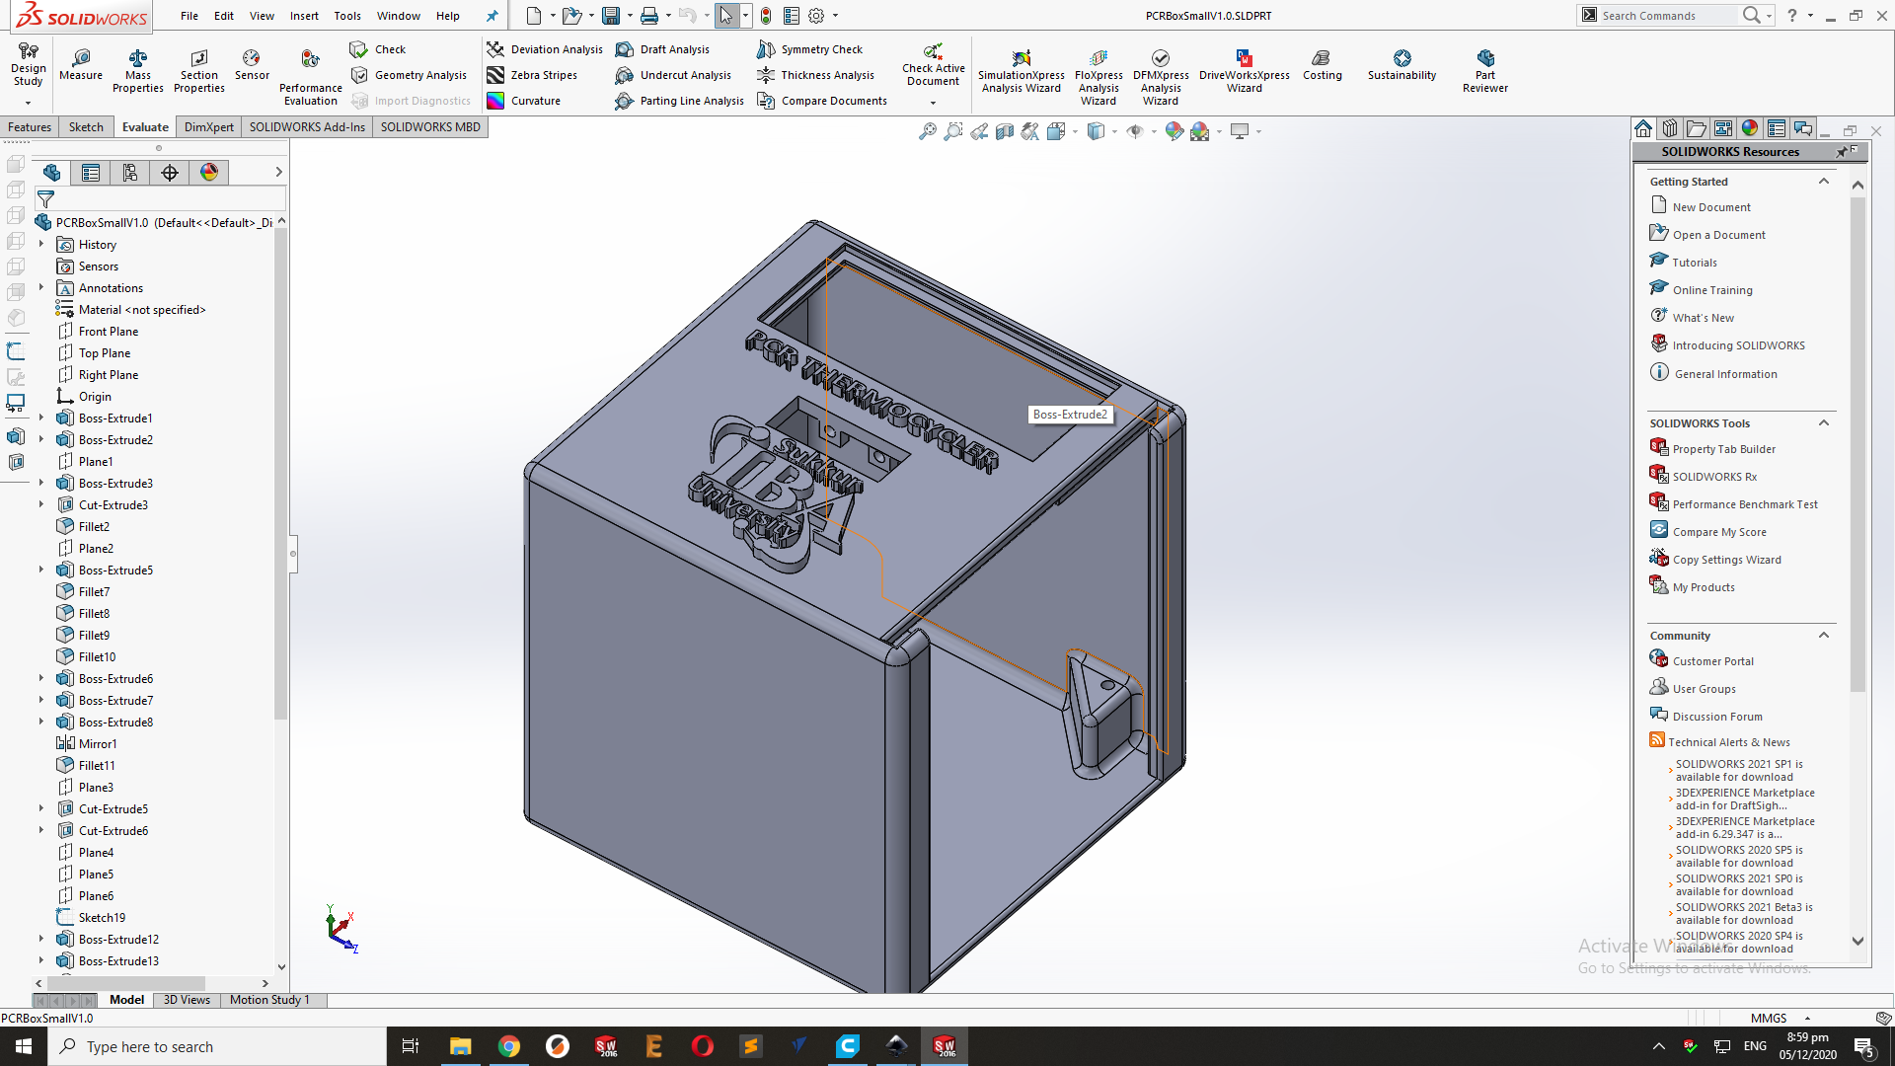This screenshot has height=1066, width=1895.
Task: Expand Cut-Extrude3 feature
Action: click(x=41, y=504)
